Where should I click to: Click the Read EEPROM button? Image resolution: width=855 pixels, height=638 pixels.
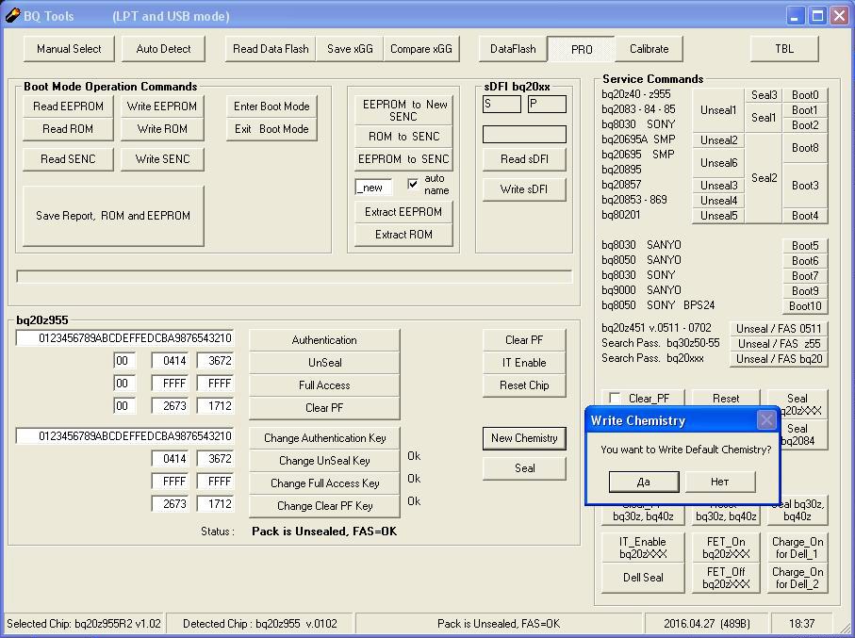click(x=68, y=106)
